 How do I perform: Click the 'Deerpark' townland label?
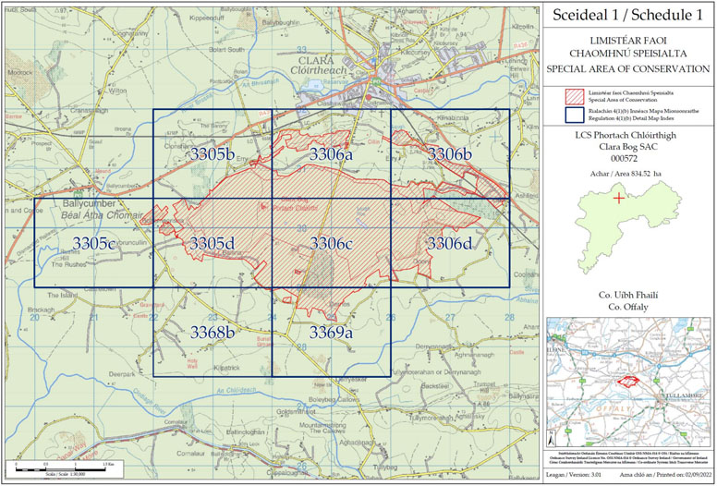(122, 374)
